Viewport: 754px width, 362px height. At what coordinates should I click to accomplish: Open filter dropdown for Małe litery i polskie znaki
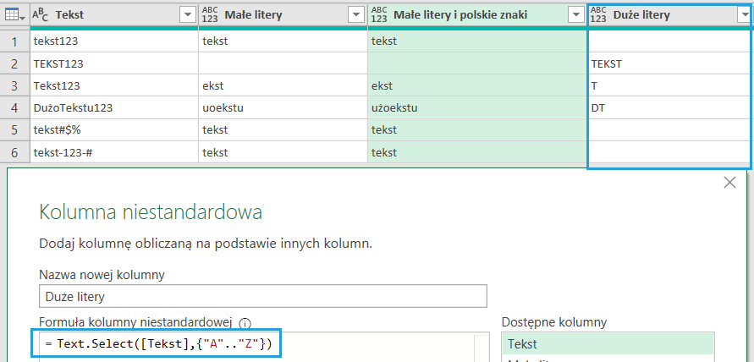tap(575, 15)
